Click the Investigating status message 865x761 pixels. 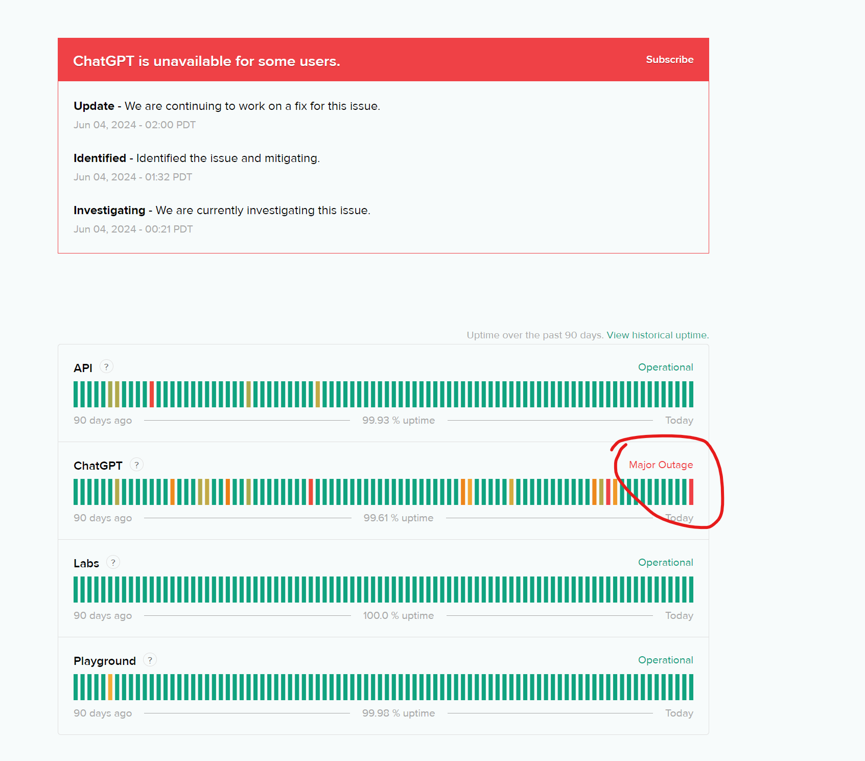pos(222,210)
